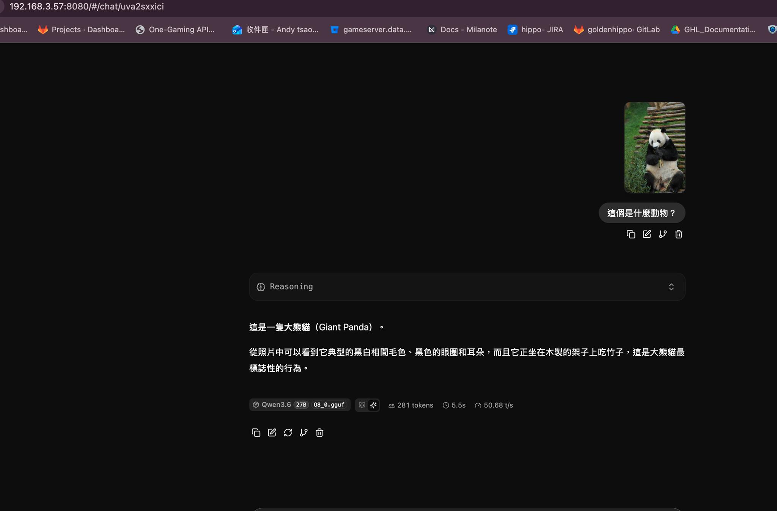The image size is (777, 511).
Task: Expand the Reasoning section
Action: pos(467,287)
